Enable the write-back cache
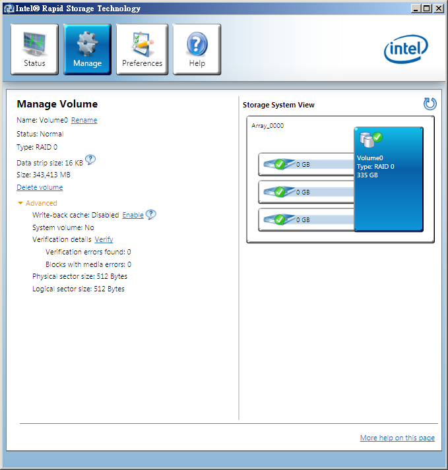448x470 pixels. point(133,215)
